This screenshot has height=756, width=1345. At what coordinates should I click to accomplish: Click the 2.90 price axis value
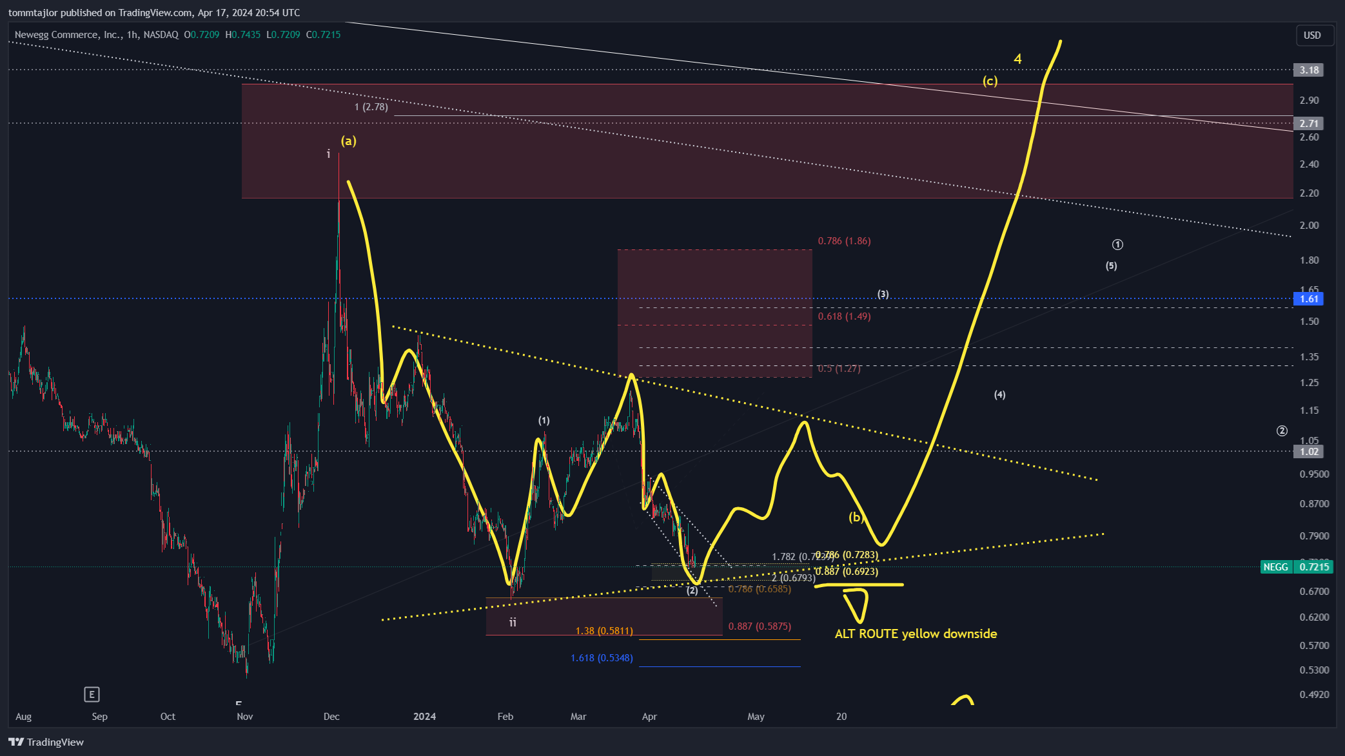click(x=1309, y=100)
